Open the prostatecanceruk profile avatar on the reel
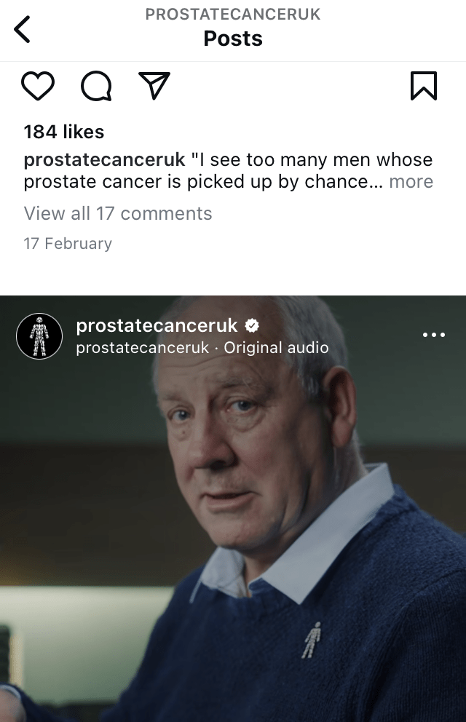466x722 pixels. [39, 336]
